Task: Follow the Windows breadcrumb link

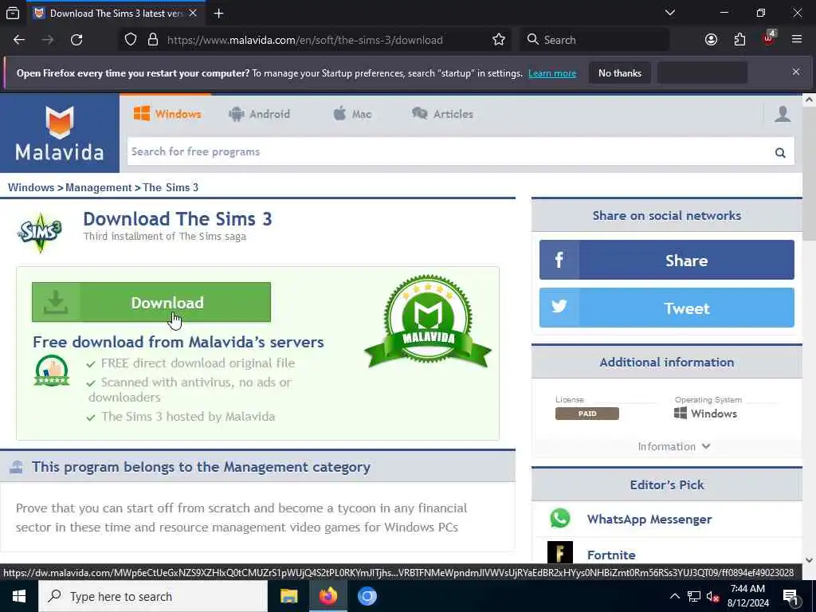Action: (31, 187)
